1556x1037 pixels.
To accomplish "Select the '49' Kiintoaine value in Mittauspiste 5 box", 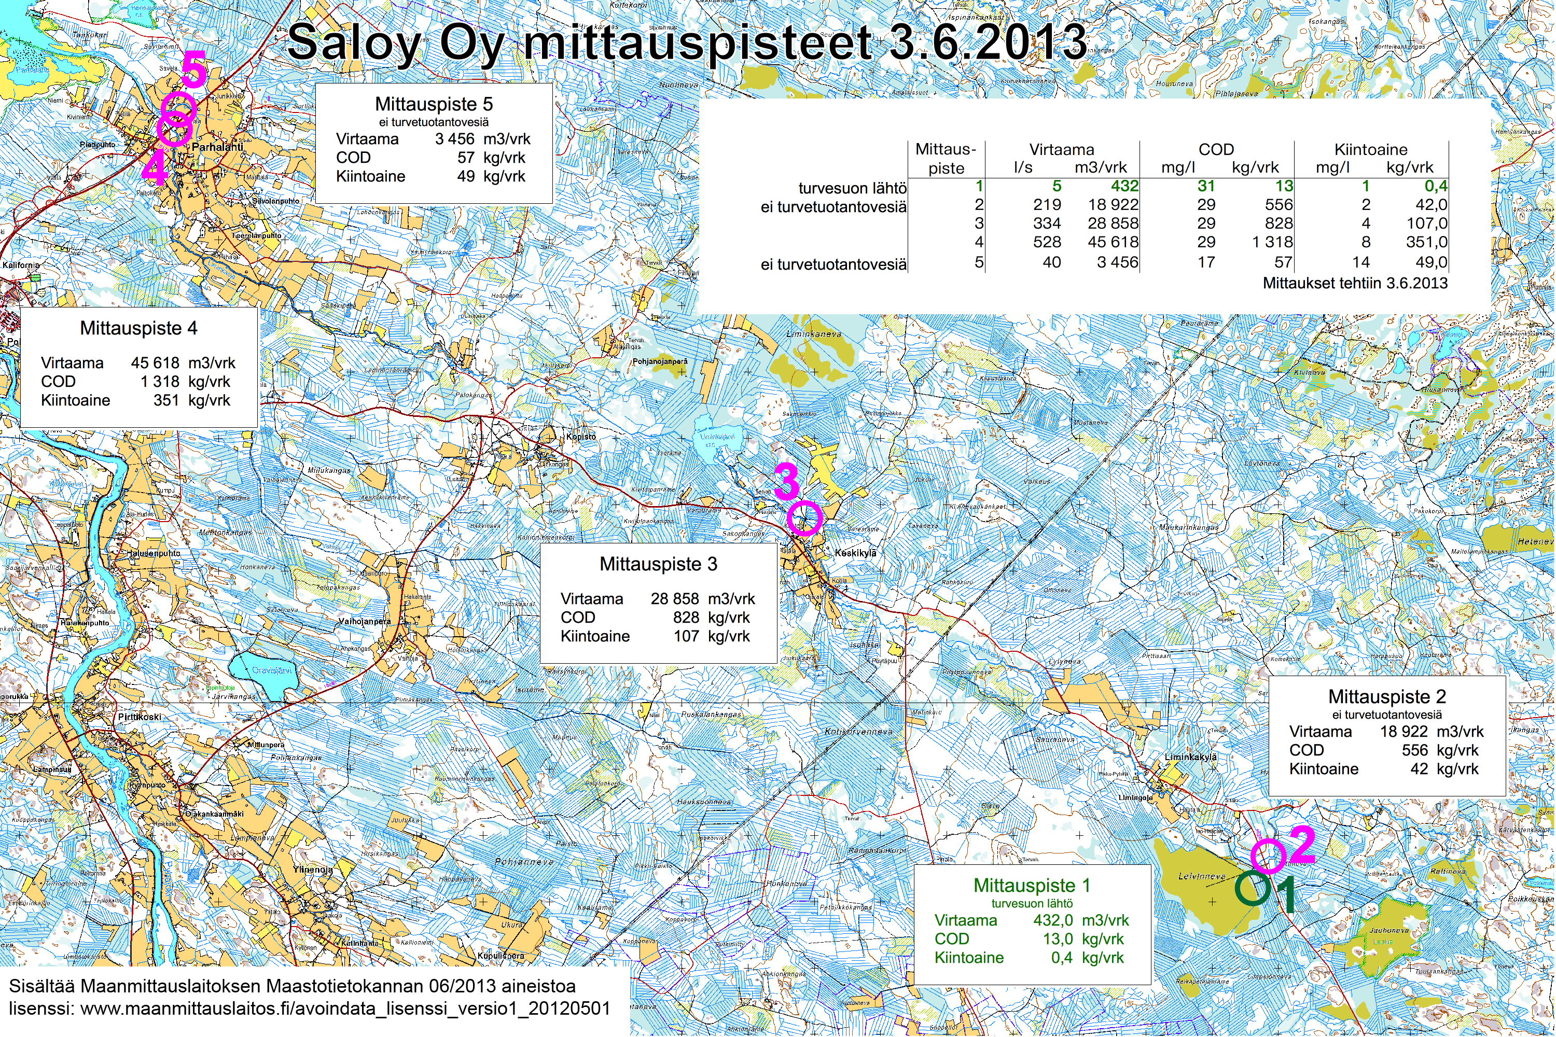I will (466, 176).
